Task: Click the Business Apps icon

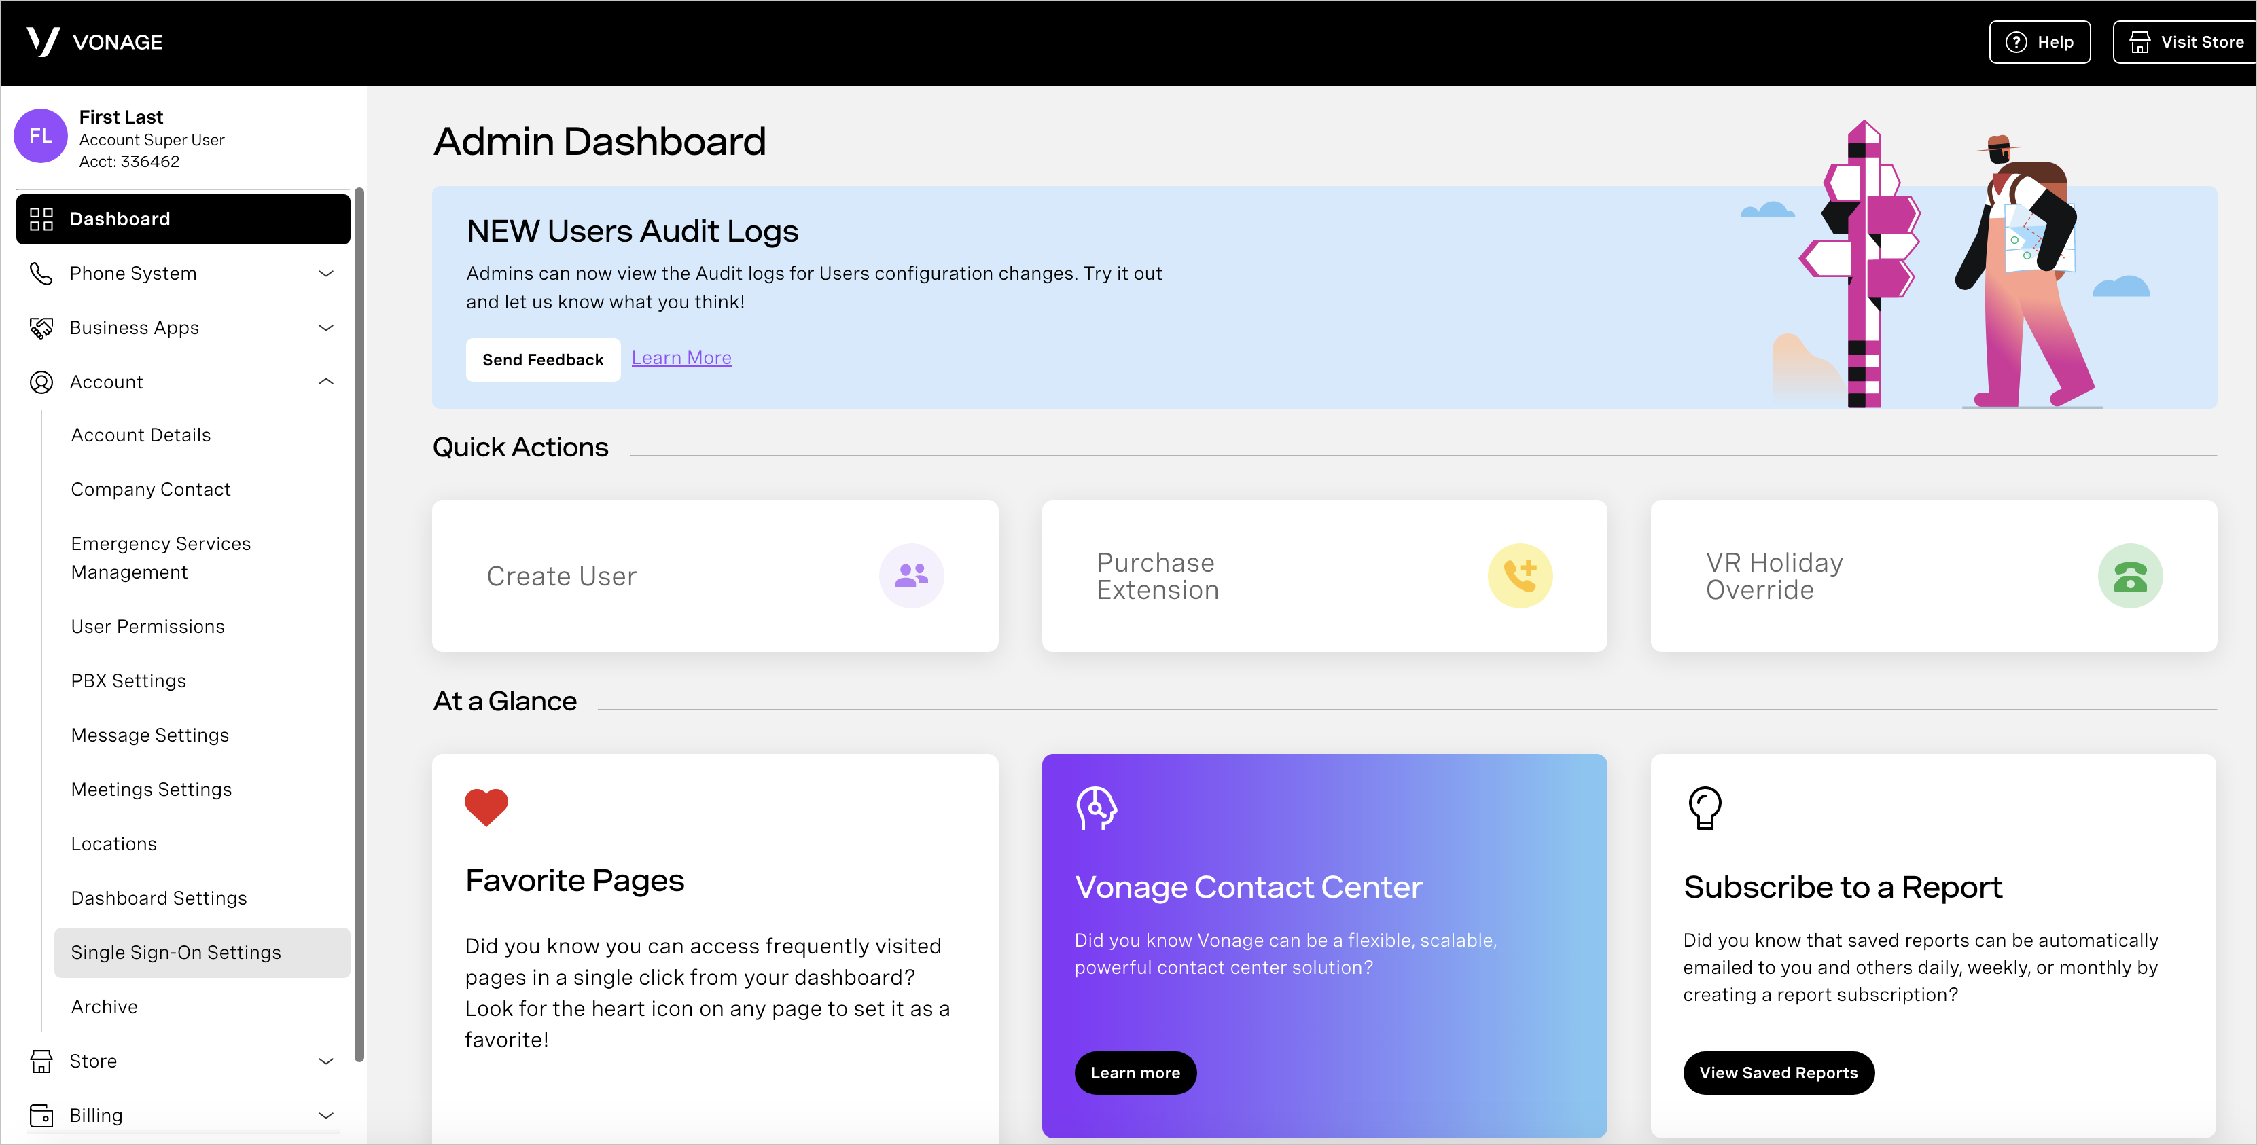Action: point(41,327)
